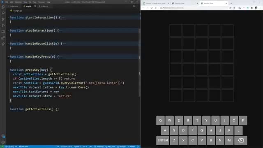
Task: Click the P key on the on-screen keyboard
Action: (x=243, y=120)
